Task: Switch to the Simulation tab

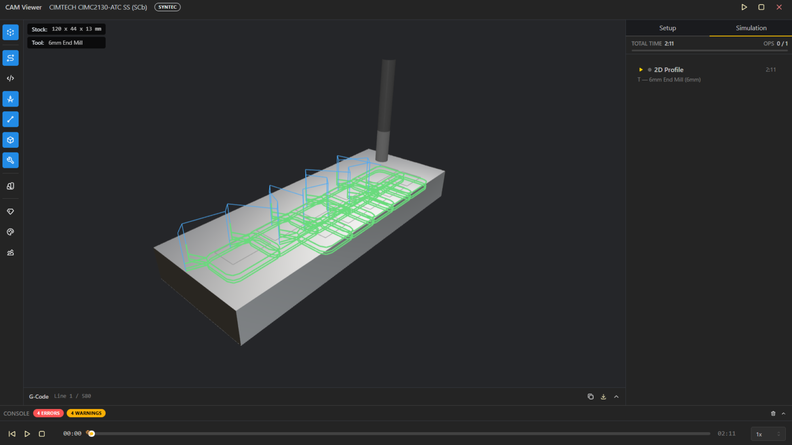Action: (751, 28)
